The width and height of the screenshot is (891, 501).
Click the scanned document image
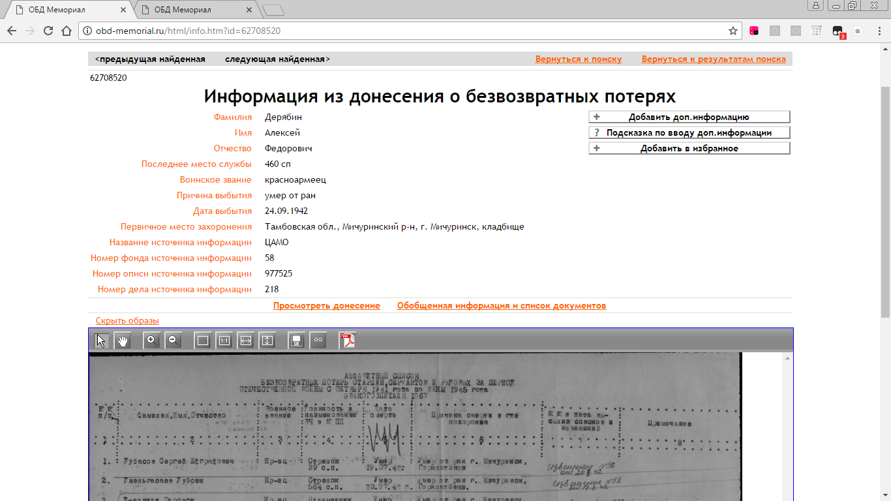pyautogui.click(x=415, y=427)
